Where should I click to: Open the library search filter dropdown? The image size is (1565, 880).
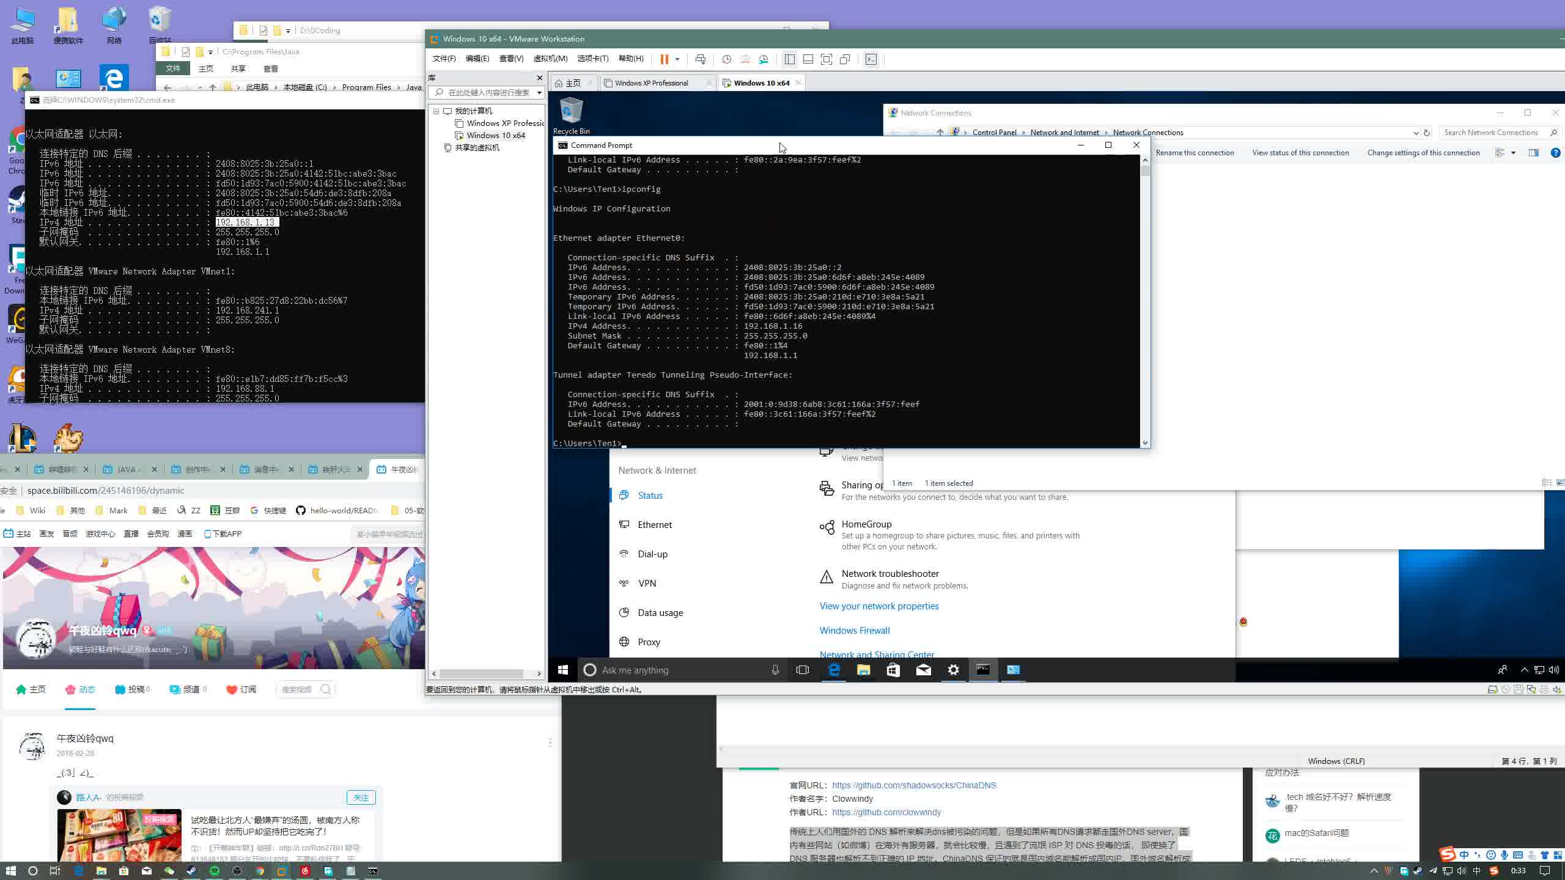point(539,93)
